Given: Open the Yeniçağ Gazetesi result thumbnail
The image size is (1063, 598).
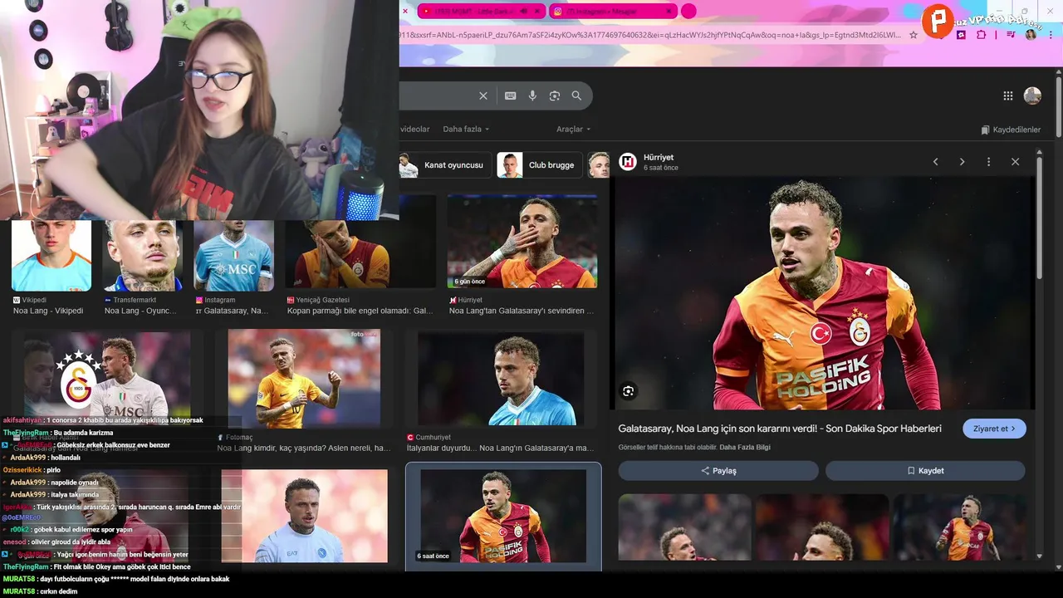Looking at the screenshot, I should [360, 256].
